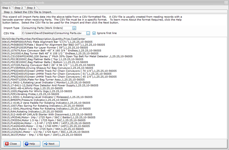Click the C51OSWP0240N0 208 Series belt line
Viewport: 229px width, 150px height.
pos(67,56)
